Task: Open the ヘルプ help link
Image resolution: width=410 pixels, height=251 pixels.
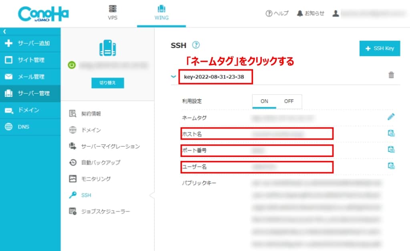Action: (277, 13)
